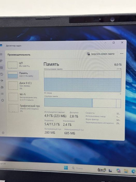This screenshot has height=182, width=136.
Task: Select the Графический процессор item
Action: (x=24, y=108)
